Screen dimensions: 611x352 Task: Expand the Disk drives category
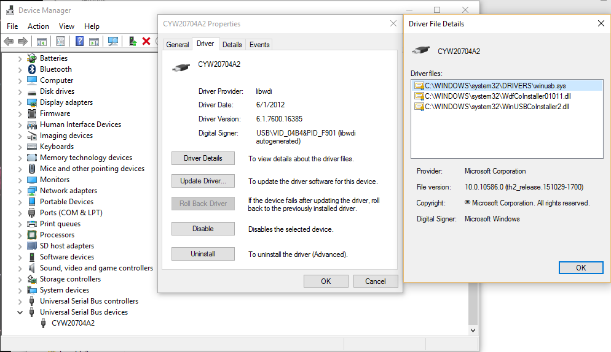(20, 91)
